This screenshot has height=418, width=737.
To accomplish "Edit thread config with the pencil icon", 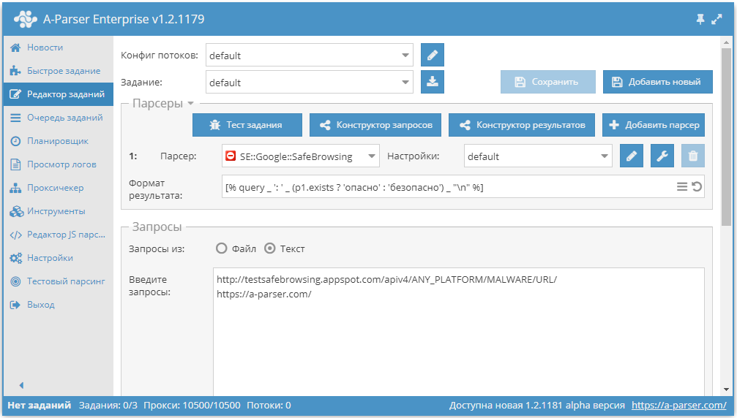I will (x=433, y=55).
